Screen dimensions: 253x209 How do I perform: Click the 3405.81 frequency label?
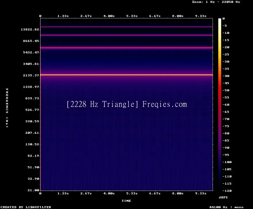pyautogui.click(x=31, y=64)
